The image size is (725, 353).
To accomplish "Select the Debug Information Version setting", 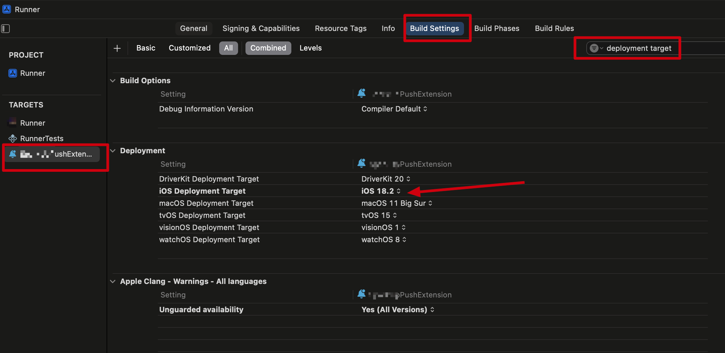I will (206, 109).
